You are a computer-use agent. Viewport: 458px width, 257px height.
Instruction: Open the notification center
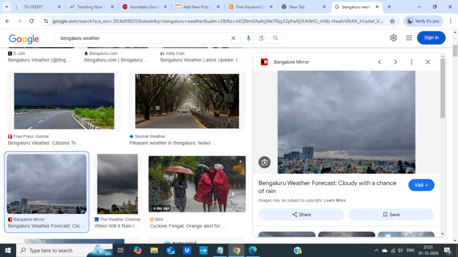tap(447, 250)
